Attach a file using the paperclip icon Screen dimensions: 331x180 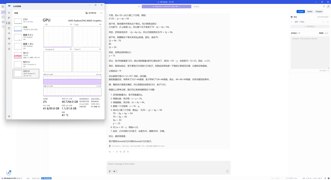(x=110, y=171)
